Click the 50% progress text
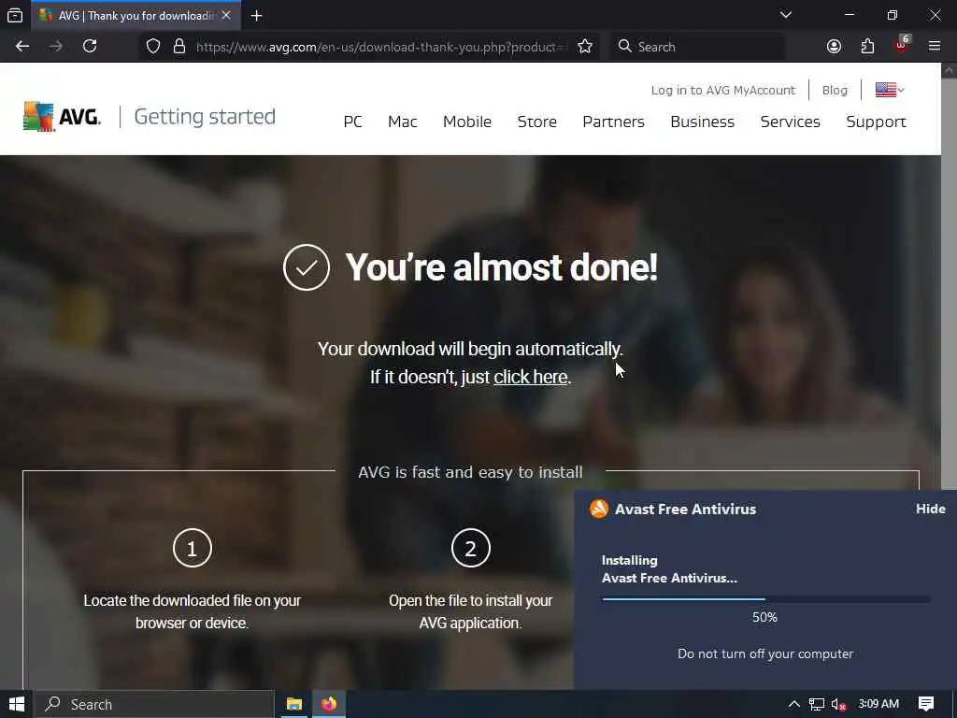The width and height of the screenshot is (957, 718). point(764,617)
